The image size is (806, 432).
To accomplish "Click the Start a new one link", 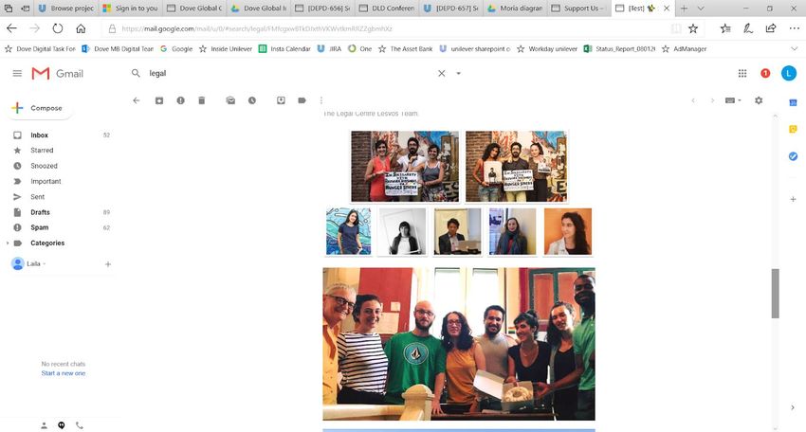I will 64,373.
